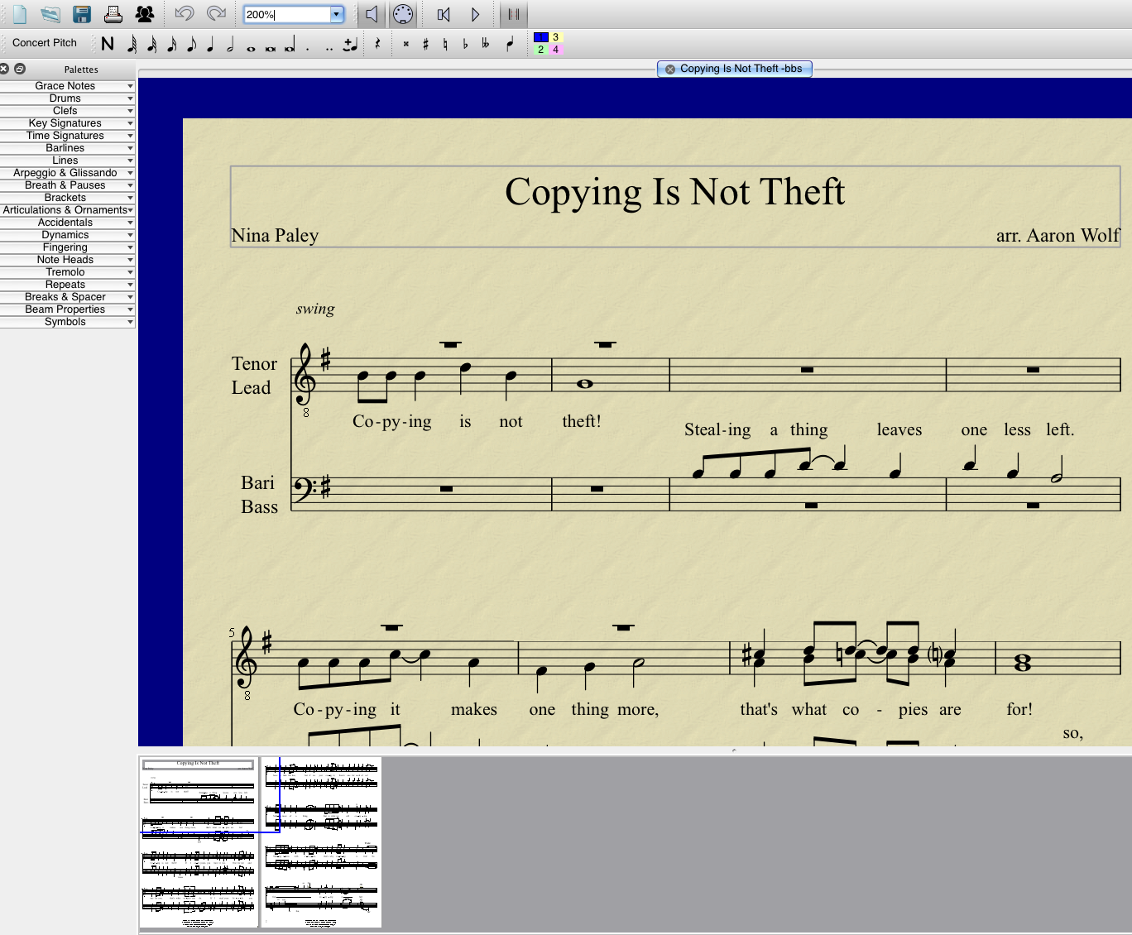Select voice 1 blue swatch
The image size is (1132, 935).
point(541,37)
